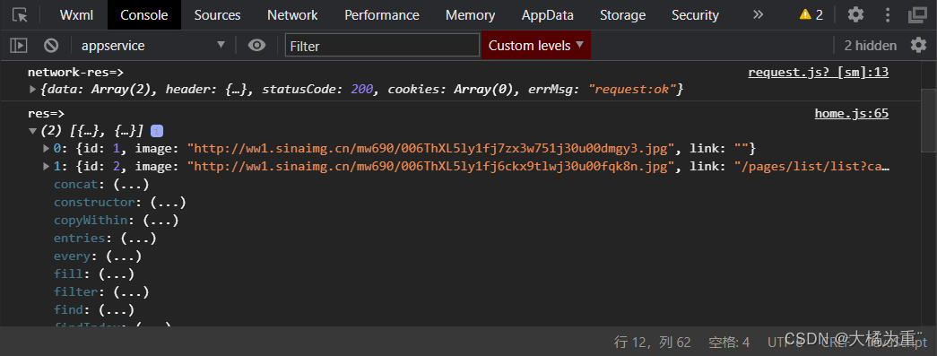Click the Filter input field

pyautogui.click(x=382, y=46)
